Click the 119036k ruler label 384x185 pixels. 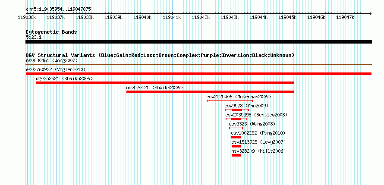(x=27, y=17)
